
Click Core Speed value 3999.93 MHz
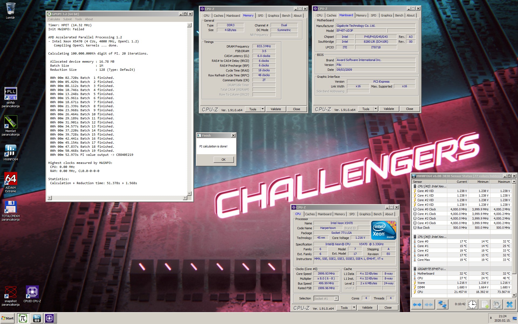click(x=326, y=274)
